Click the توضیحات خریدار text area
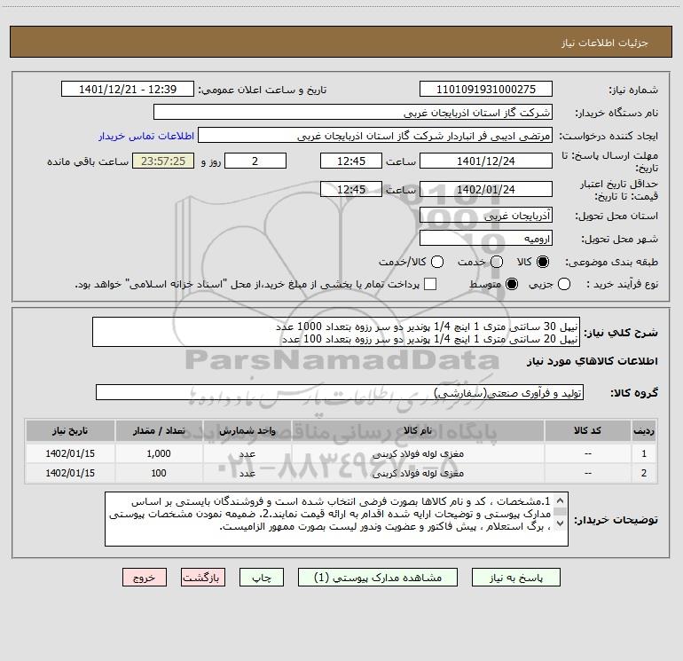The image size is (683, 661). pyautogui.click(x=336, y=519)
